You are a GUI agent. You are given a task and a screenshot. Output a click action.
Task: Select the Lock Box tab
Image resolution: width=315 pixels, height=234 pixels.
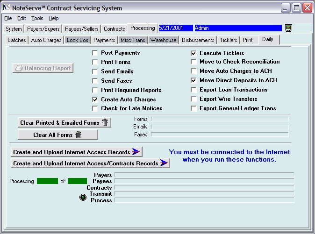77,40
